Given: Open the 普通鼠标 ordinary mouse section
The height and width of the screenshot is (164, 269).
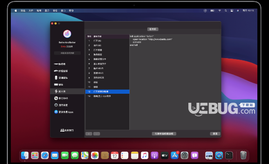Looking at the screenshot, I should coord(61,77).
